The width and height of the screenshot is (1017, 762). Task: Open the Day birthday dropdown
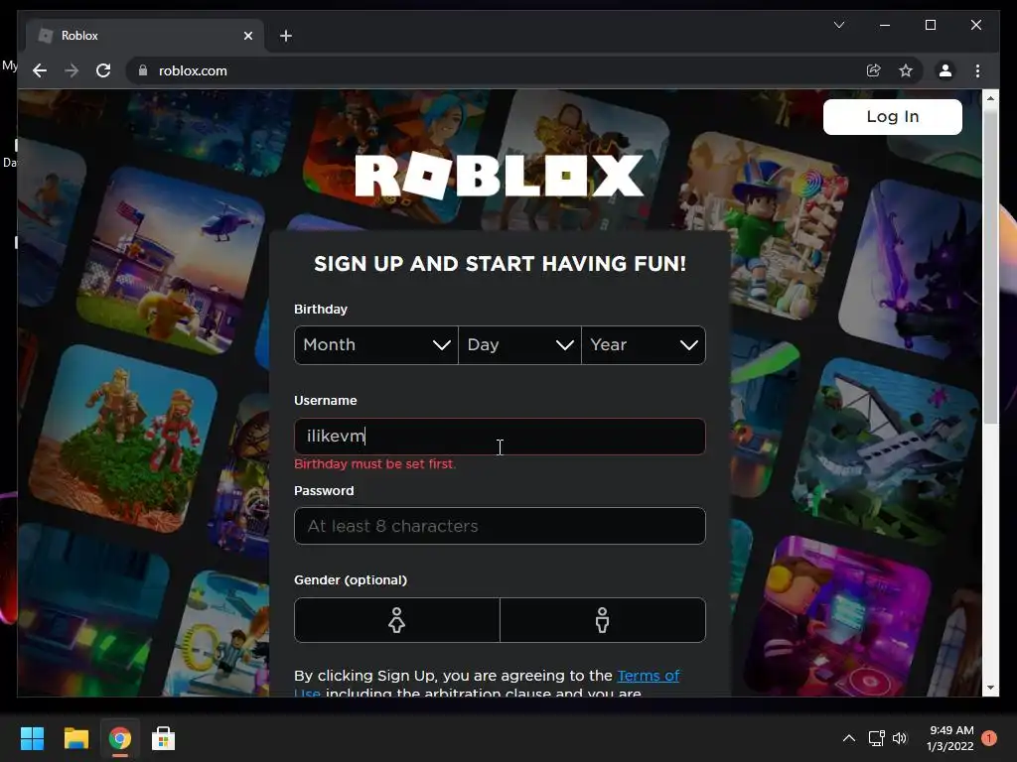tap(519, 344)
